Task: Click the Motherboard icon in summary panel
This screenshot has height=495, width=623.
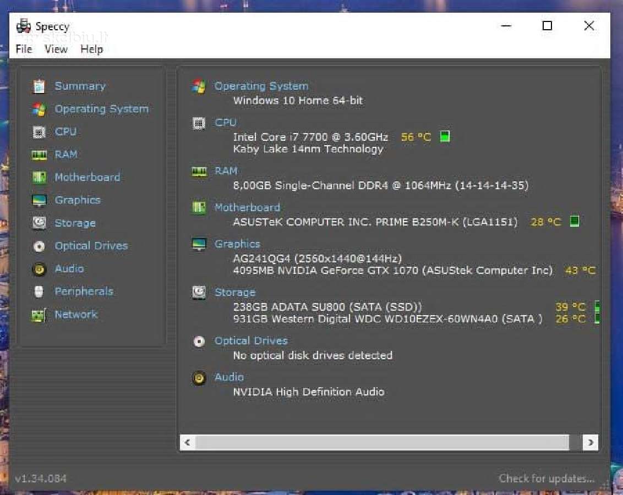Action: tap(199, 207)
